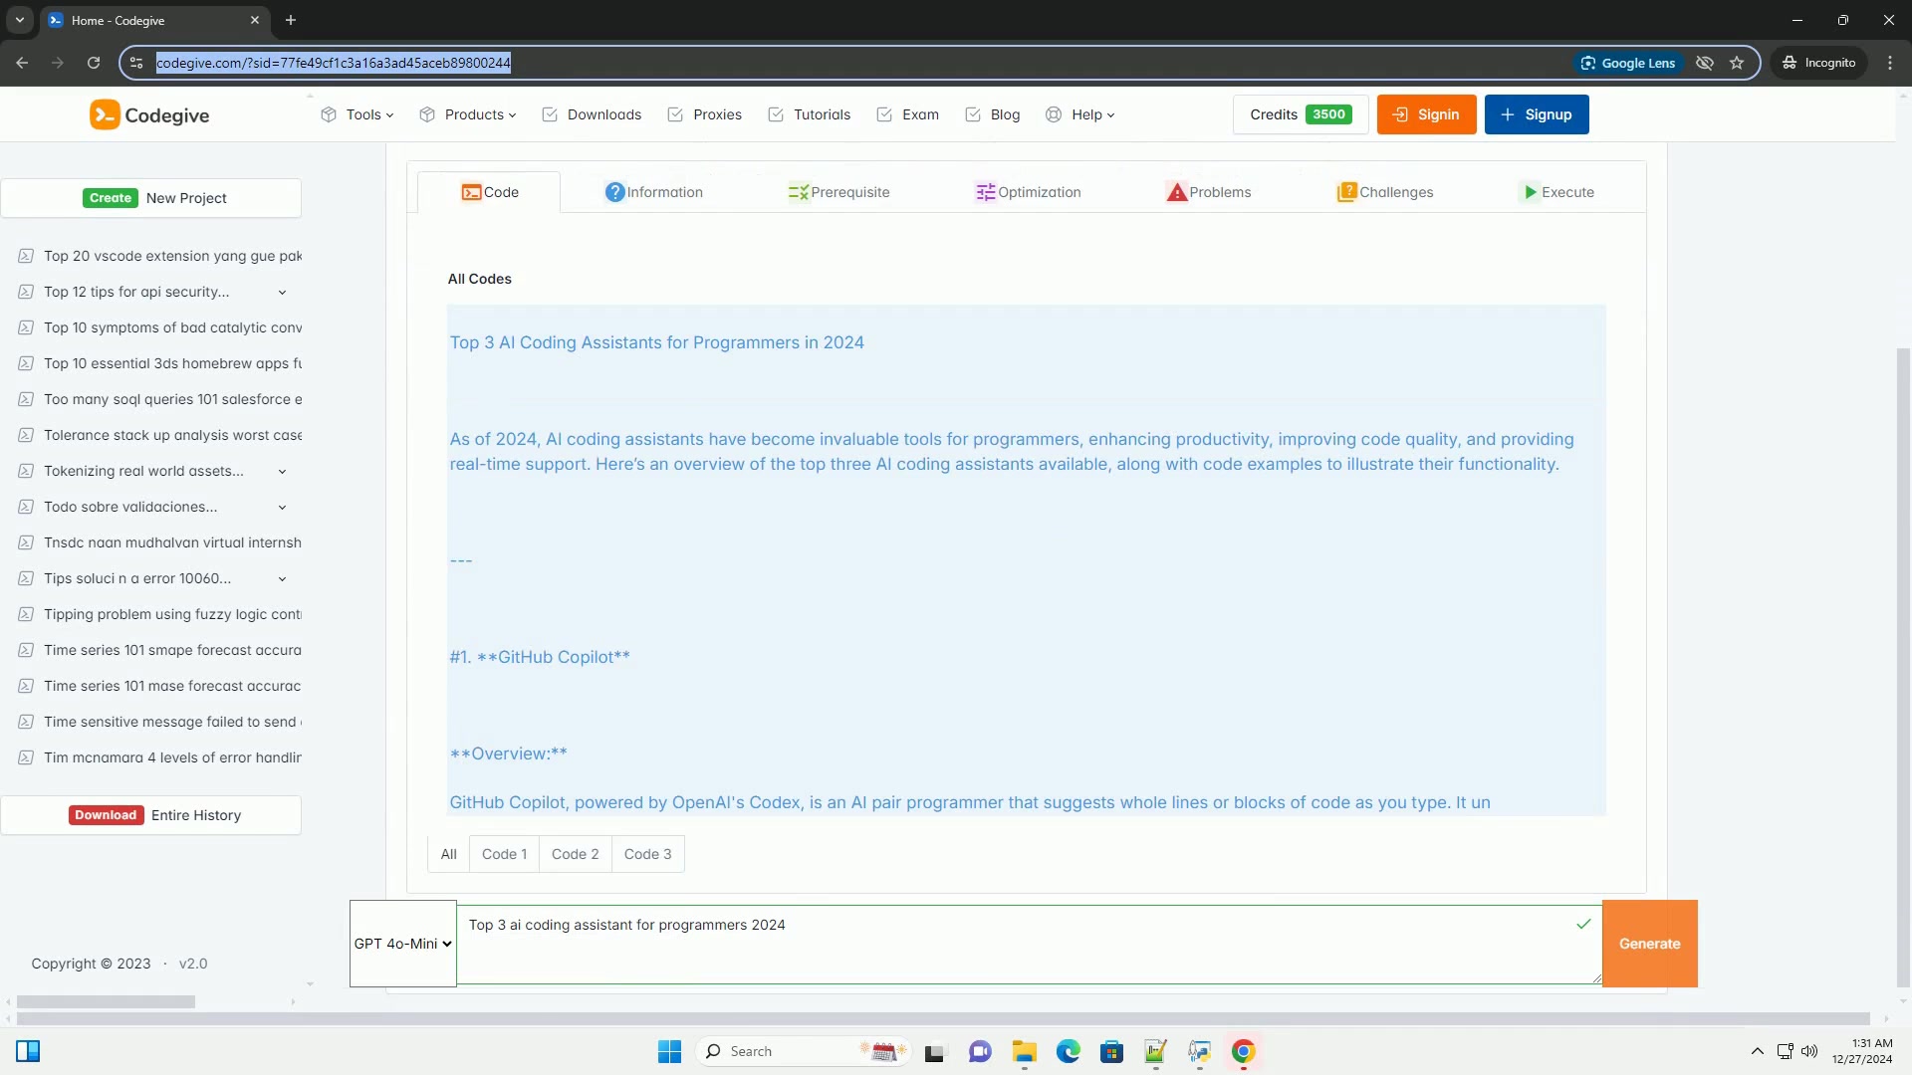This screenshot has width=1912, height=1075.
Task: Click the Signin button
Action: (1426, 114)
